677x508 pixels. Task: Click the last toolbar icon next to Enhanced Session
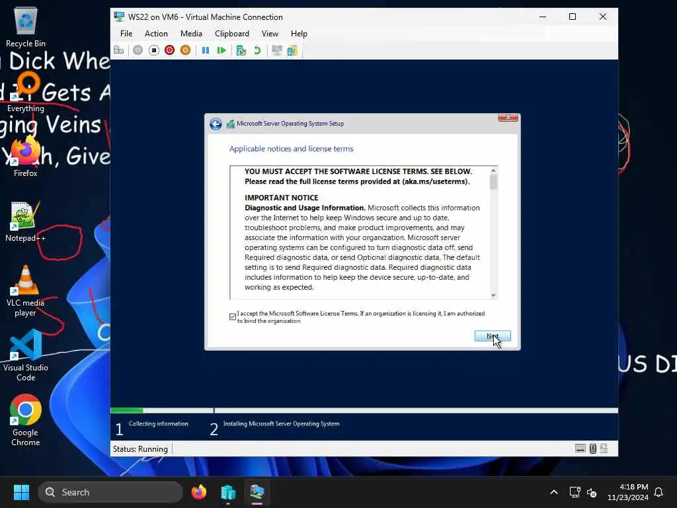pyautogui.click(x=292, y=50)
